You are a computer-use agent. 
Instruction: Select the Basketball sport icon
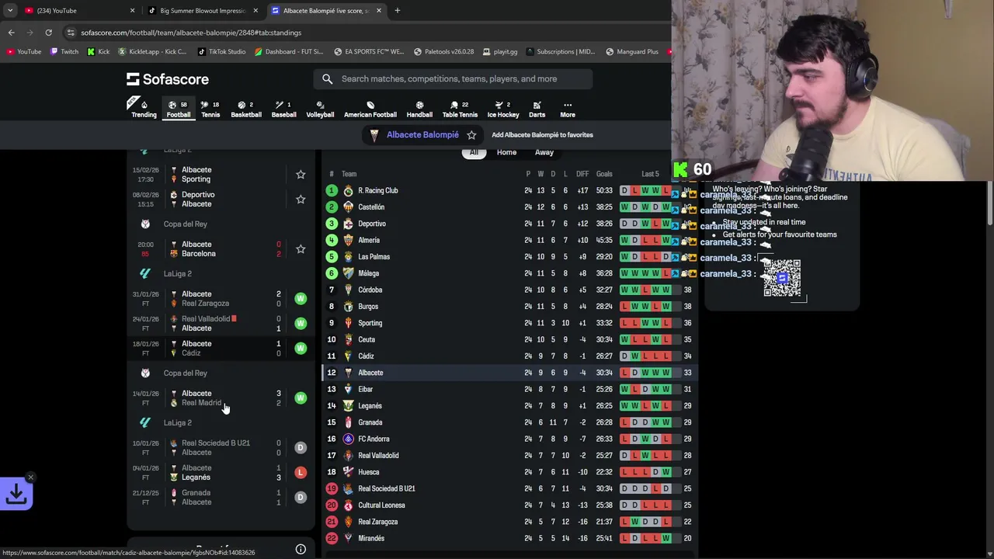click(246, 109)
